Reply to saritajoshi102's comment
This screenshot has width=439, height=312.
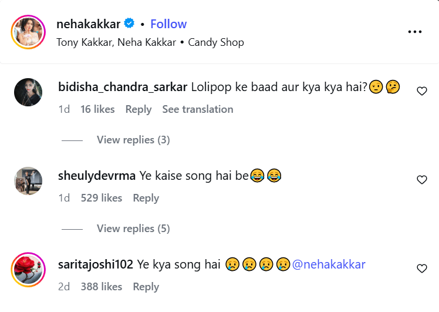click(x=146, y=287)
